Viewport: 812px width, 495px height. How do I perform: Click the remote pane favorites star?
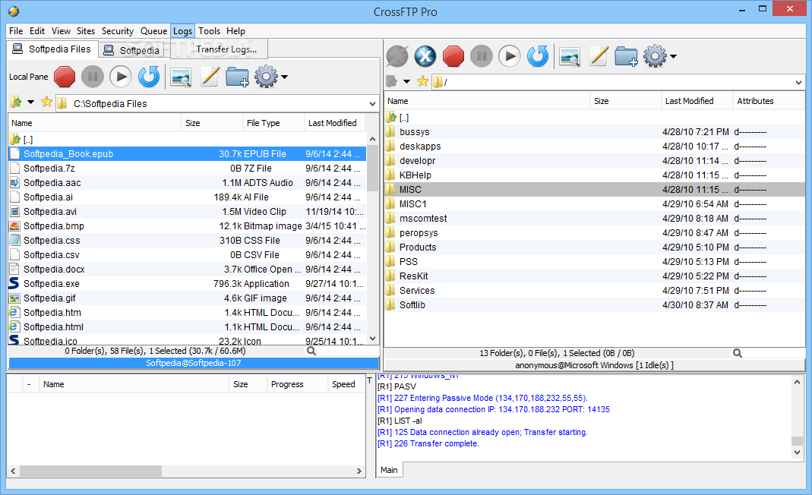coord(422,81)
